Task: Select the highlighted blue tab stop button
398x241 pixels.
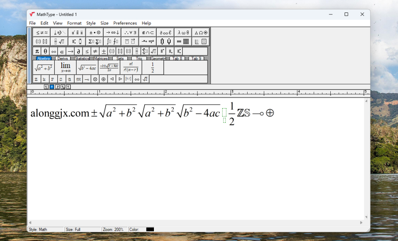Action: [x=52, y=87]
